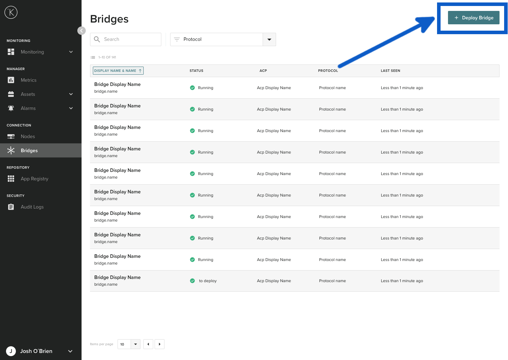Open the Nodes section icon
Viewport: 508px width, 360px height.
click(11, 136)
